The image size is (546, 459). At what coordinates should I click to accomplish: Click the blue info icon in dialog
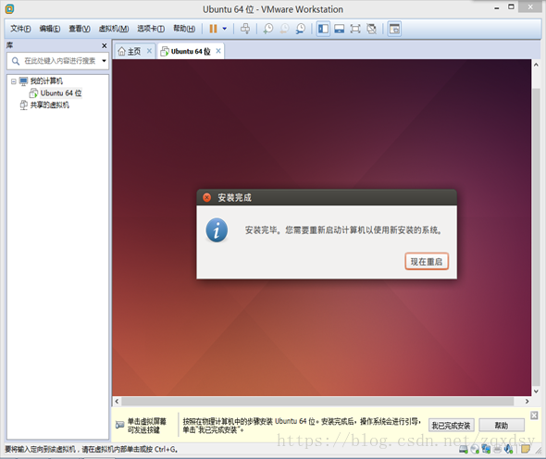(217, 229)
